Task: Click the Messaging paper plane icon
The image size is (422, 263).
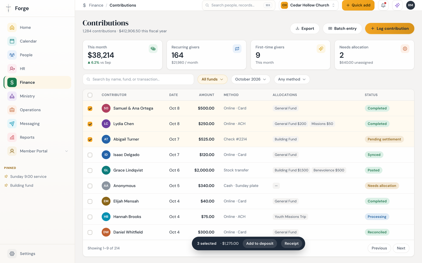Action: click(x=12, y=124)
